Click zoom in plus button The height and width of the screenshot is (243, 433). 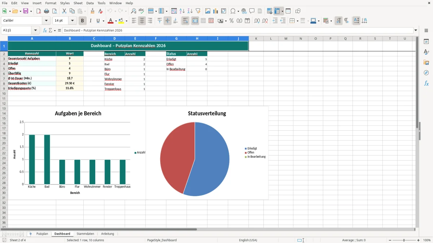click(x=418, y=240)
